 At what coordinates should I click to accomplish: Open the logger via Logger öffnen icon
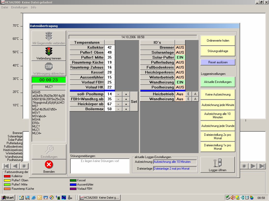(x=218, y=165)
